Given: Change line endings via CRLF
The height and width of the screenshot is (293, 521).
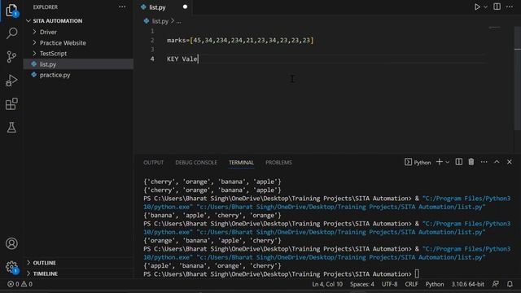Looking at the screenshot, I should pyautogui.click(x=411, y=284).
